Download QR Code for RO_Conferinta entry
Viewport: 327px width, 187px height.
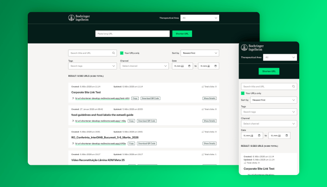147,143
